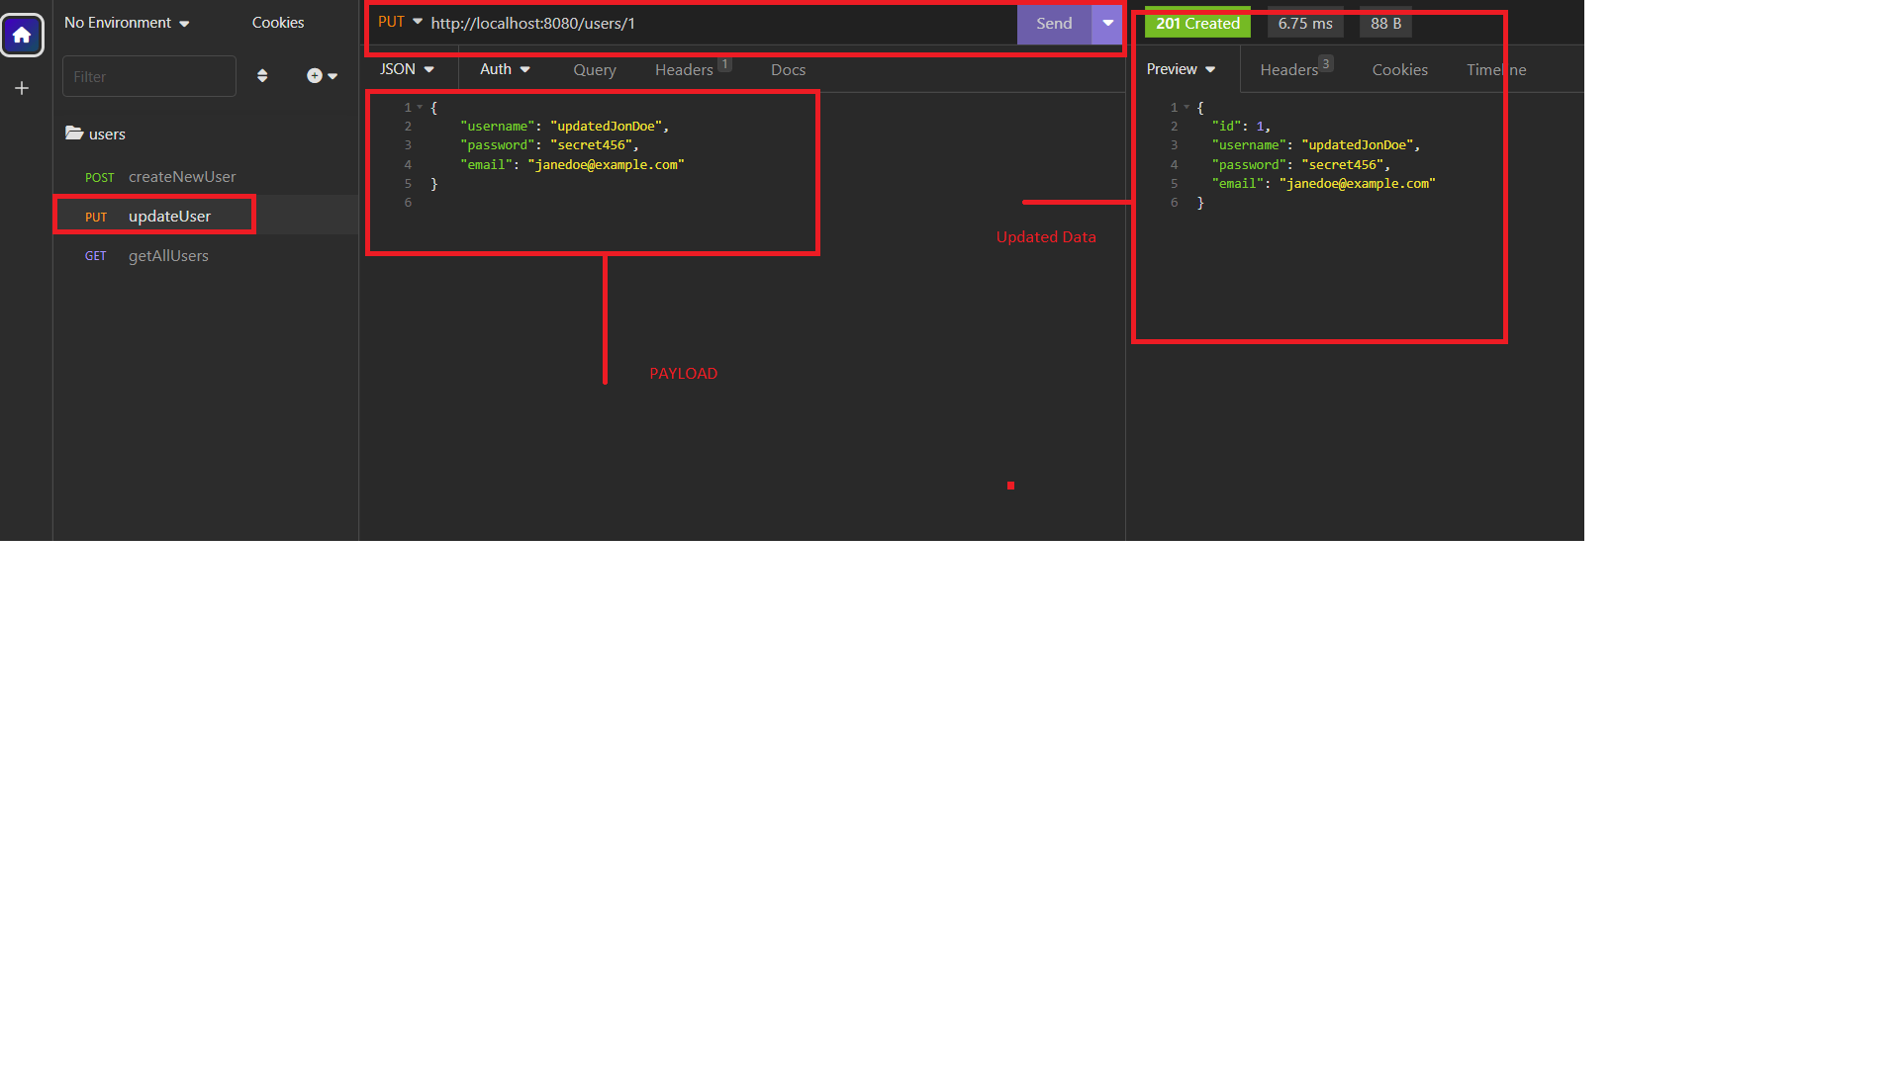The height and width of the screenshot is (1068, 1900).
Task: Open the No Environment dropdown
Action: [x=127, y=23]
